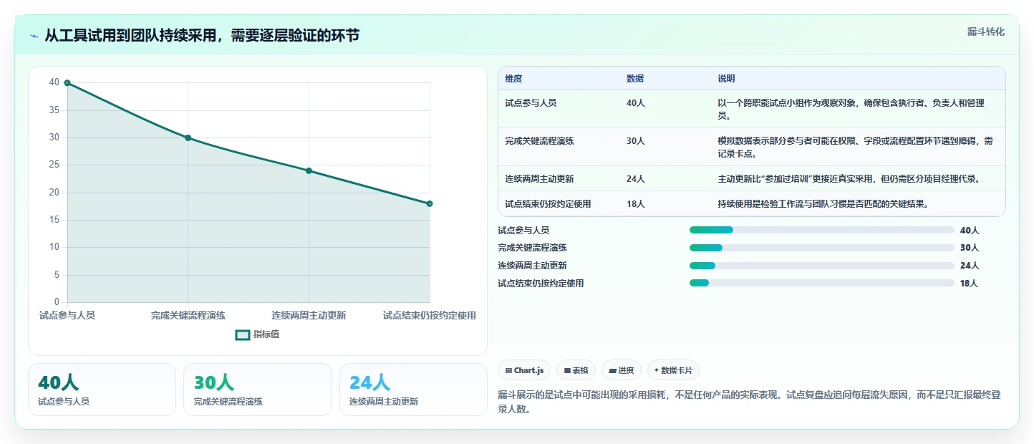Click the 数据卡片 tag
1034x444 pixels.
(x=673, y=370)
